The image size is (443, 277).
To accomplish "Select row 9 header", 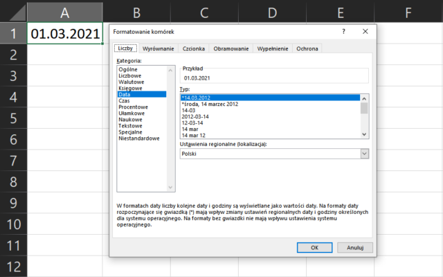I will [x=13, y=203].
